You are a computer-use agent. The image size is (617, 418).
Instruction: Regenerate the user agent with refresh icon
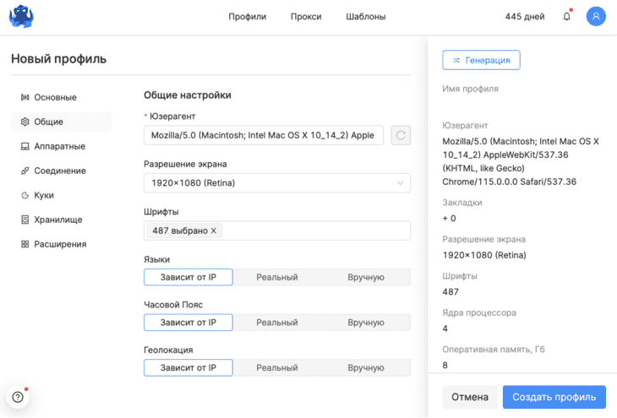coord(401,135)
